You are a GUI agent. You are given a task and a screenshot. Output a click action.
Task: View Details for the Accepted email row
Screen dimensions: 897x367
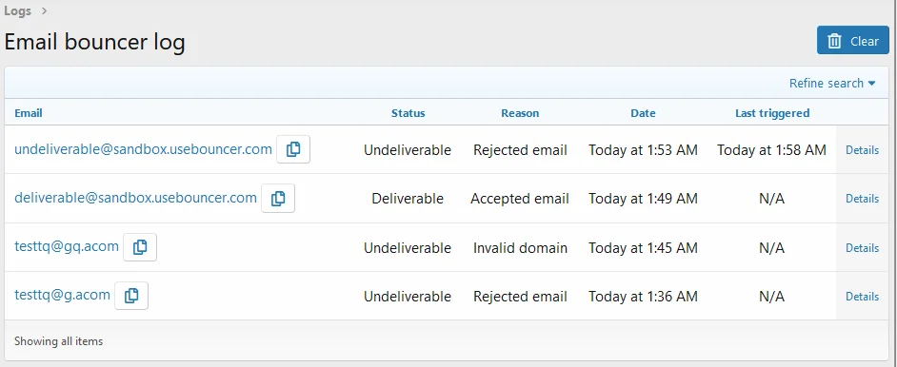[862, 199]
